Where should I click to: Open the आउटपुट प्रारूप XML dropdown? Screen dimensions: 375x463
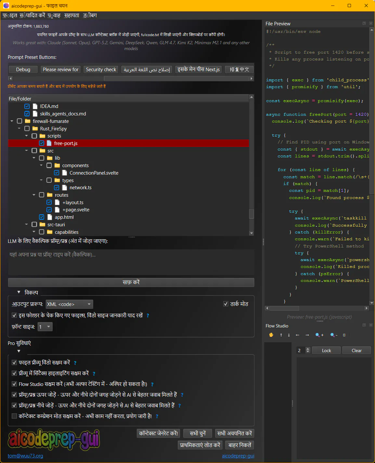pos(70,304)
